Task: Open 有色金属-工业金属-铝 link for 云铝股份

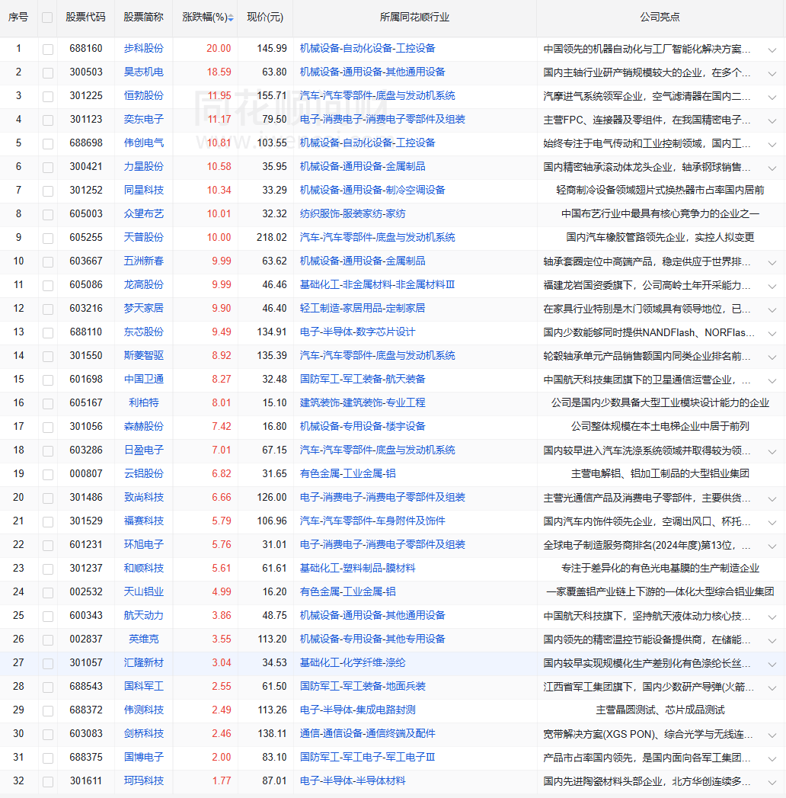Action: click(347, 474)
